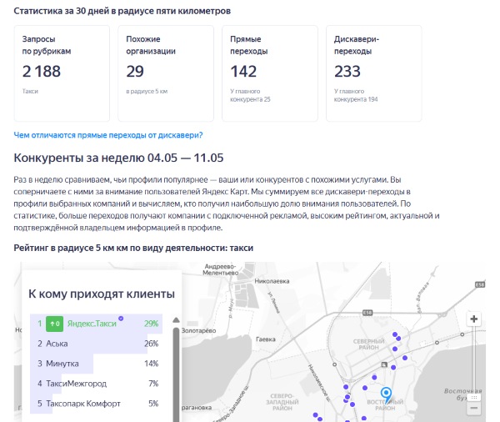Image resolution: width=500 pixels, height=422 pixels.
Task: Click the Золотарёво map label
Action: tap(198, 331)
